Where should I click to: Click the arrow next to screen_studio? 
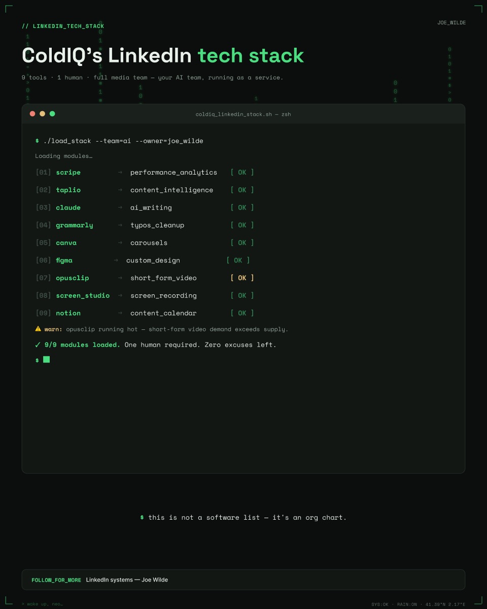[x=120, y=295]
